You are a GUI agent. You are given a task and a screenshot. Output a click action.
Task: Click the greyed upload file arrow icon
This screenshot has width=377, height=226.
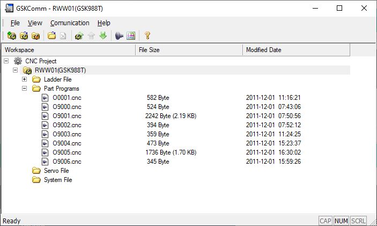91,36
